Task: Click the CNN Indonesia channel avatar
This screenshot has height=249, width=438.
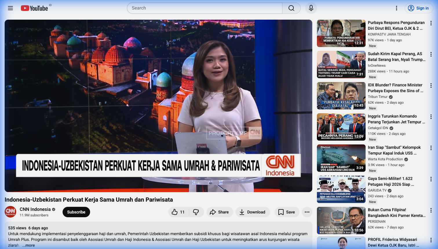Action: 11,212
